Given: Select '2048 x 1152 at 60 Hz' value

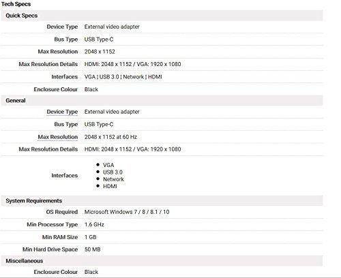Looking at the screenshot, I should tap(110, 137).
